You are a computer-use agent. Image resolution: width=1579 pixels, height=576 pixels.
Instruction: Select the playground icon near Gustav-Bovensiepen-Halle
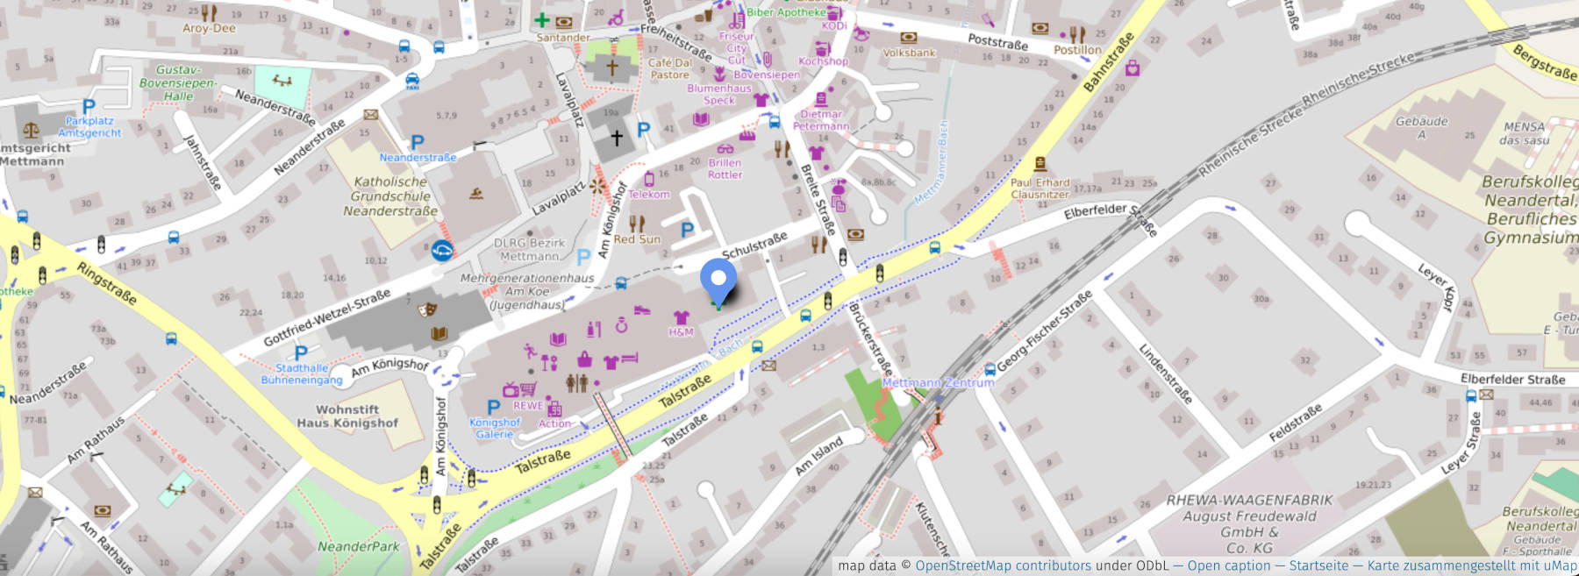(x=282, y=82)
